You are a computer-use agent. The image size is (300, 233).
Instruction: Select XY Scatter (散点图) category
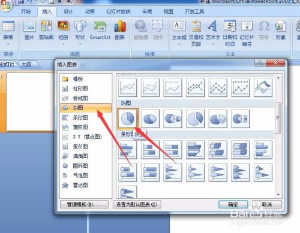tap(86, 137)
